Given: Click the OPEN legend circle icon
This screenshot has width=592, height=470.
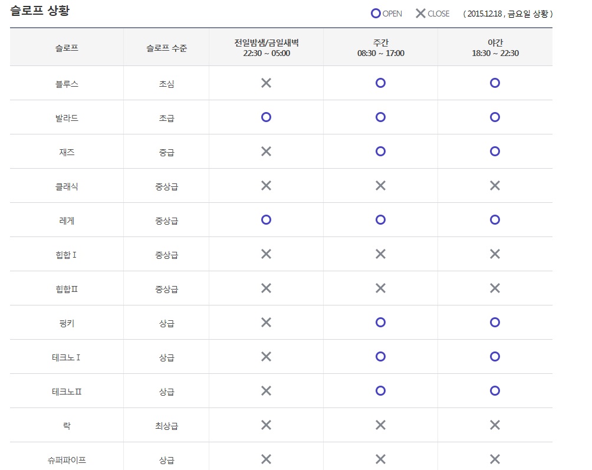Looking at the screenshot, I should [376, 14].
